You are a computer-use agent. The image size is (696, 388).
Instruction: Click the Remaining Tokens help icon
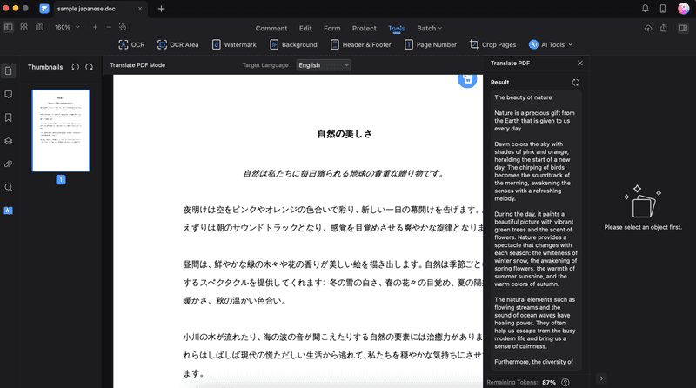click(565, 382)
